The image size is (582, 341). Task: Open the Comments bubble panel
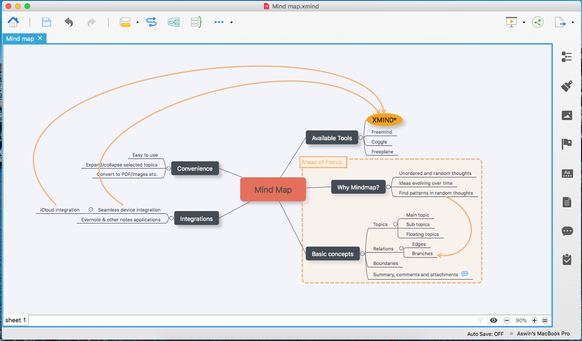pos(567,231)
